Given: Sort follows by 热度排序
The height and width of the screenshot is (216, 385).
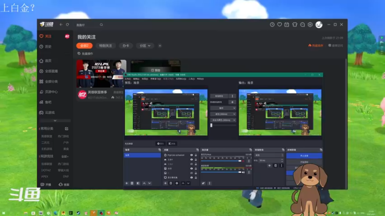Looking at the screenshot, I should (316, 46).
